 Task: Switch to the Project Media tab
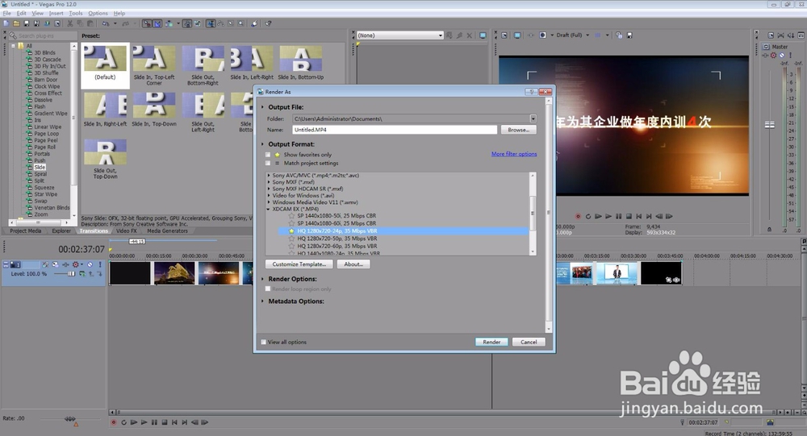[x=25, y=230]
